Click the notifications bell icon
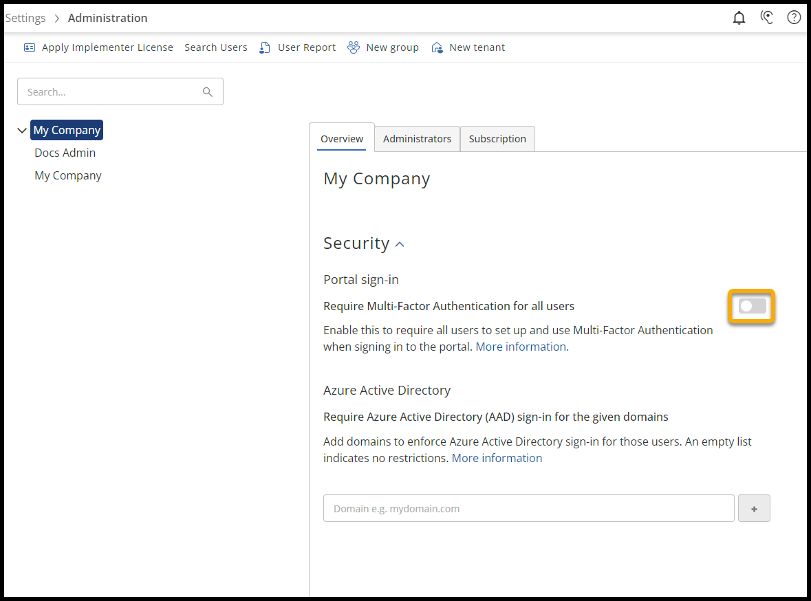 (739, 18)
